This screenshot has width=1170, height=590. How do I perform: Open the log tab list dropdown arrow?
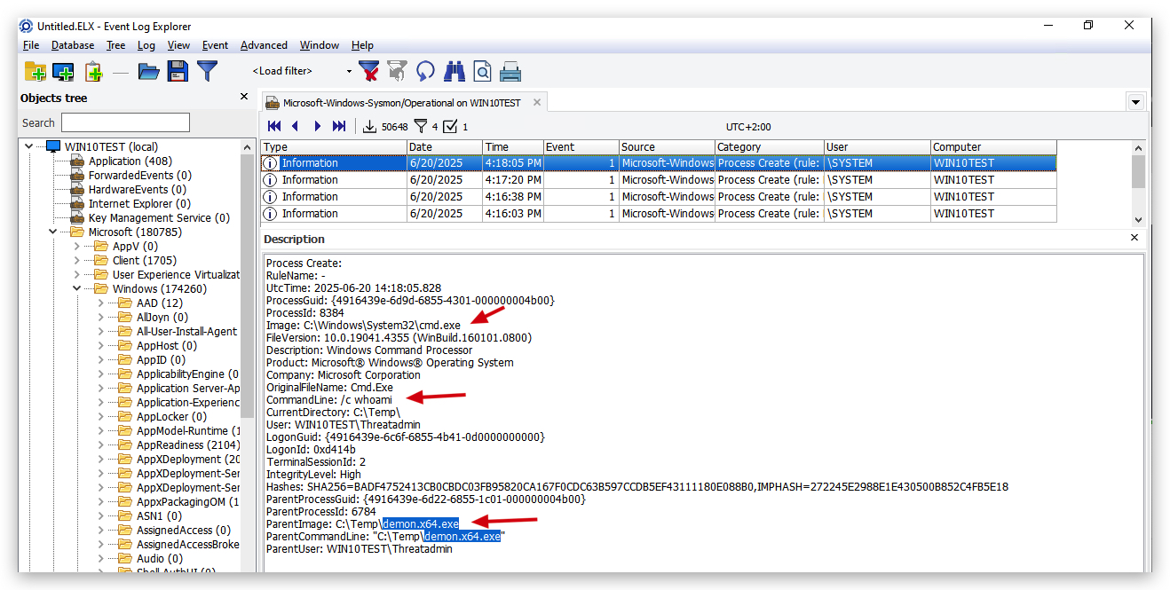click(1135, 102)
